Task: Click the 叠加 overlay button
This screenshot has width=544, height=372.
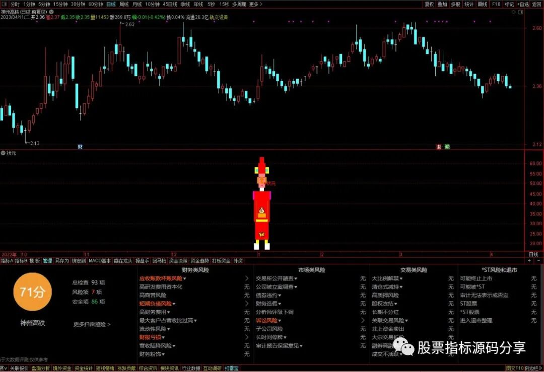Action: point(442,4)
